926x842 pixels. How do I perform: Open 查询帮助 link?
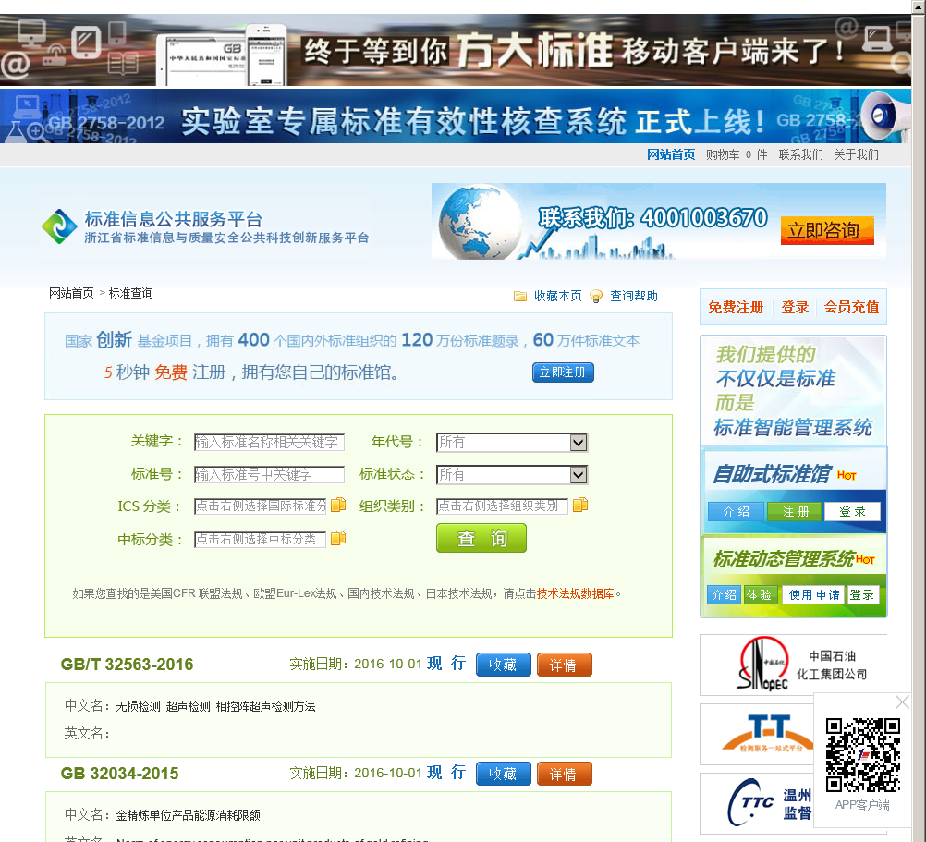pos(634,296)
